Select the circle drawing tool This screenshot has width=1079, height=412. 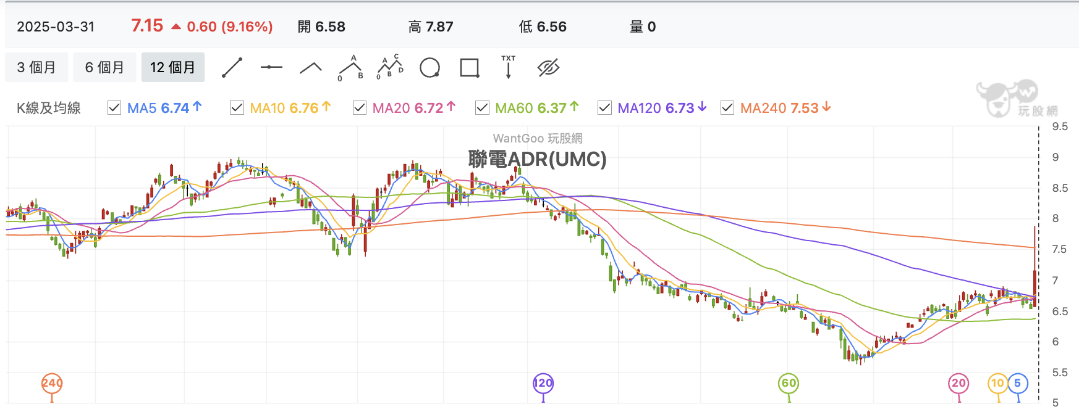coord(429,67)
